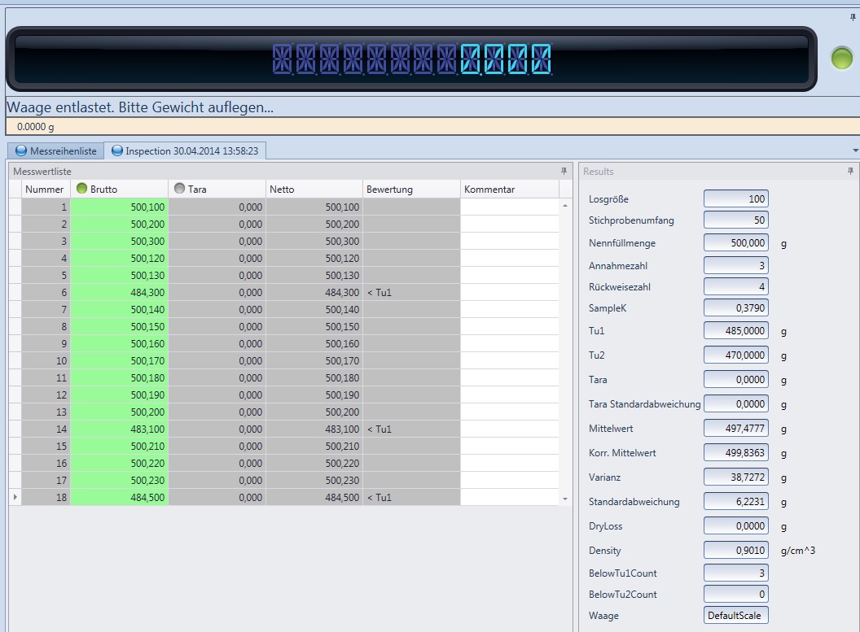The image size is (860, 632).
Task: Sort by the Bewertung column header
Action: click(411, 190)
